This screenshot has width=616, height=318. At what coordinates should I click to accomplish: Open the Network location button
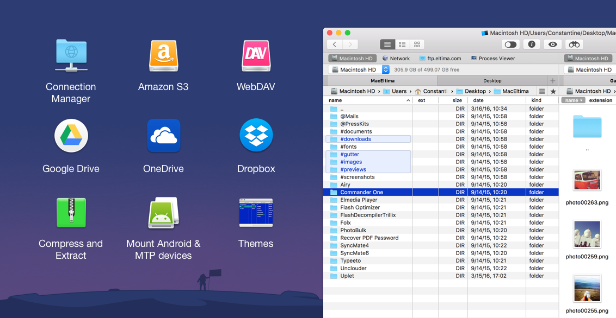tap(396, 59)
